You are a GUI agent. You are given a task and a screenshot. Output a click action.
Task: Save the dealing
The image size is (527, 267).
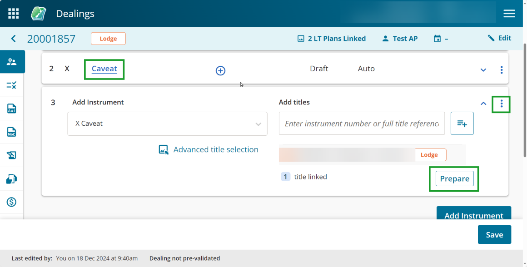coord(494,234)
